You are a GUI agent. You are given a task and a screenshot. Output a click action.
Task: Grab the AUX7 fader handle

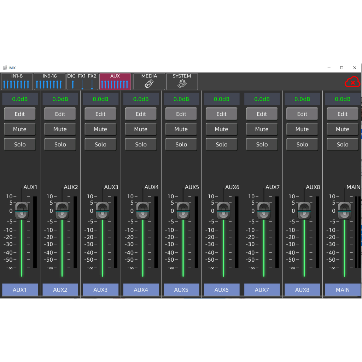tap(264, 211)
